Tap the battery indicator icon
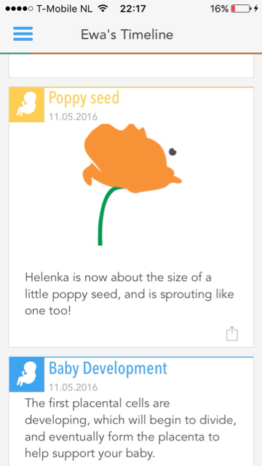Screen dimensions: 262x466 pos(242,9)
